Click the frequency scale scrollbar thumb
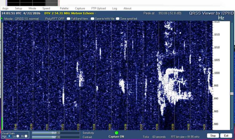235x140 pixels. [232, 94]
